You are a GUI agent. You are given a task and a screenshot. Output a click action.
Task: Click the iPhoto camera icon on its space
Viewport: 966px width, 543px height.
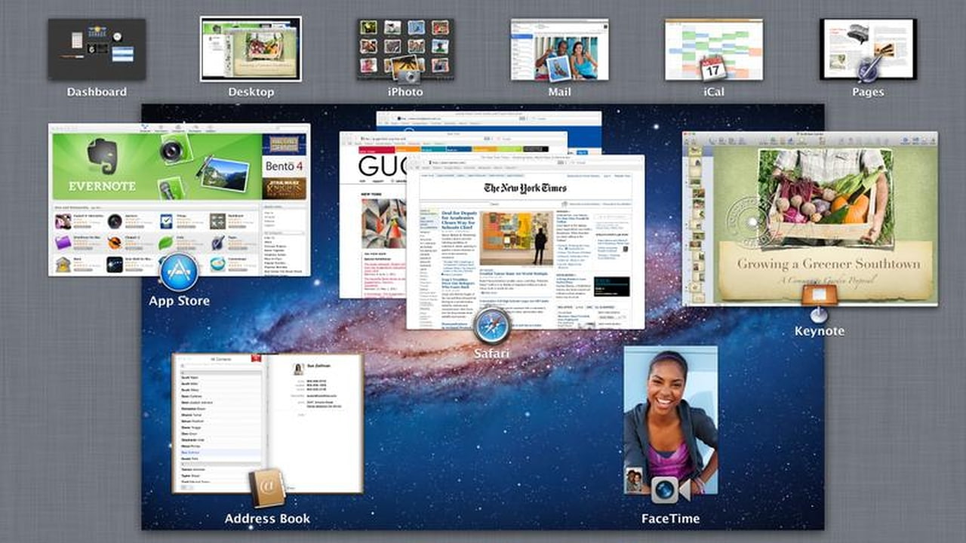(x=407, y=70)
